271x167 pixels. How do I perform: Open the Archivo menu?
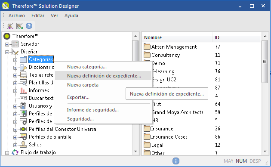(17, 15)
